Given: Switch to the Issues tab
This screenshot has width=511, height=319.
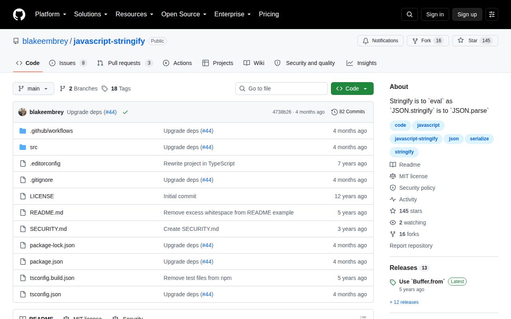Looking at the screenshot, I should tap(68, 63).
